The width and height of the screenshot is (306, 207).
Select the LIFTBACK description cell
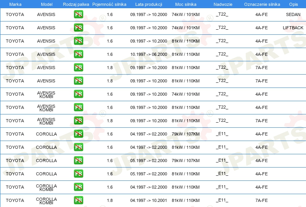[x=293, y=28]
